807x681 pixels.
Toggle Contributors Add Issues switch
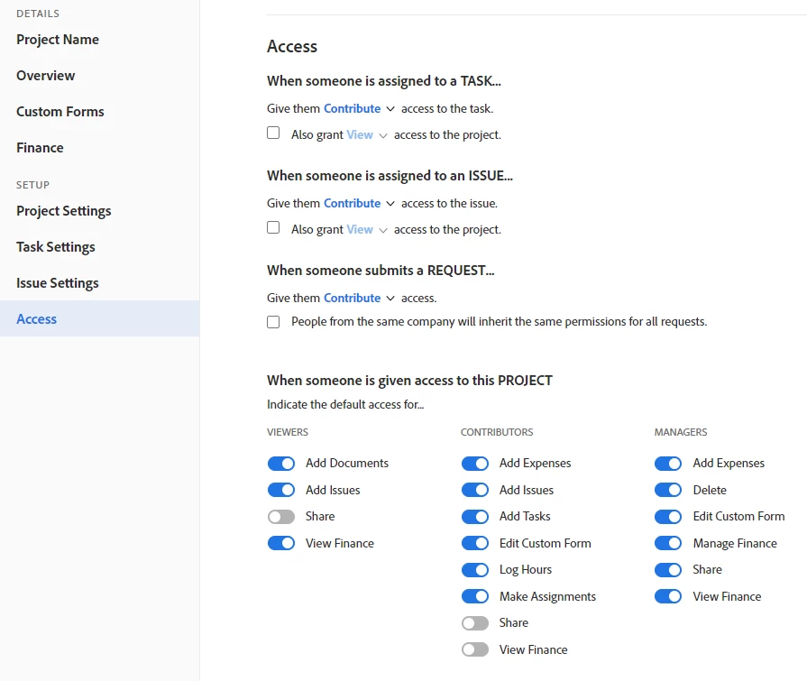tap(475, 490)
